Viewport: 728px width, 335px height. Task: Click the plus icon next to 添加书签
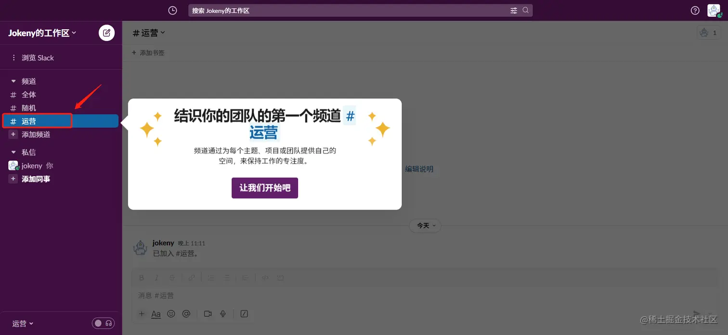tap(134, 52)
